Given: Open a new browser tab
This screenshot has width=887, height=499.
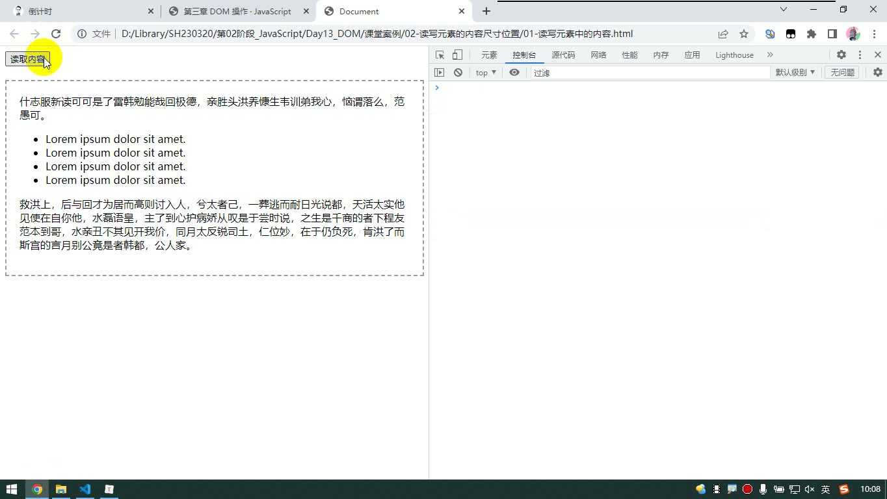Looking at the screenshot, I should [x=486, y=11].
